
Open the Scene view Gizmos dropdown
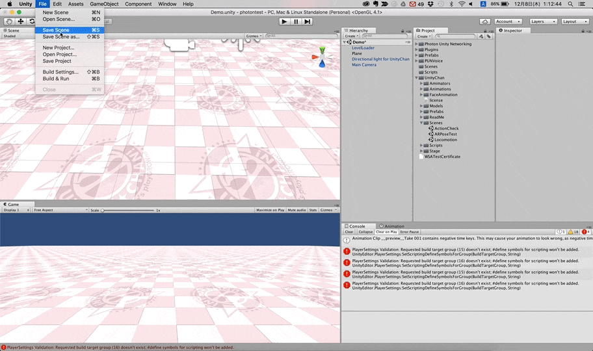point(254,36)
